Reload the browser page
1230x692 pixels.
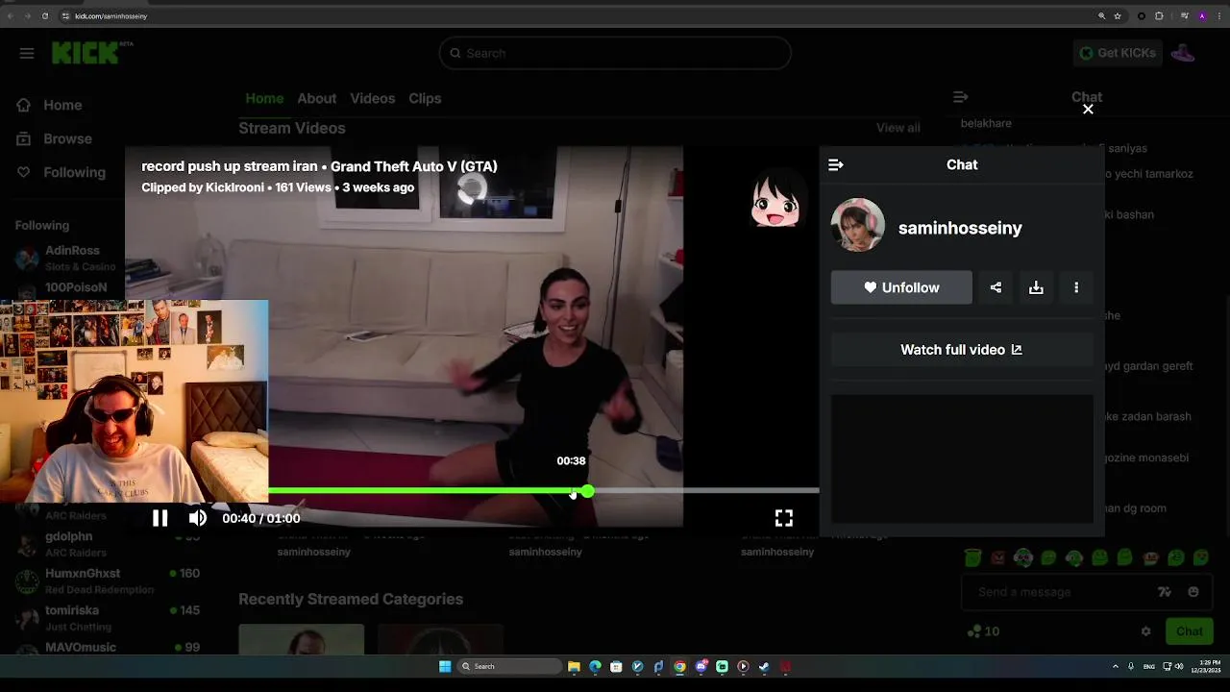(x=44, y=16)
